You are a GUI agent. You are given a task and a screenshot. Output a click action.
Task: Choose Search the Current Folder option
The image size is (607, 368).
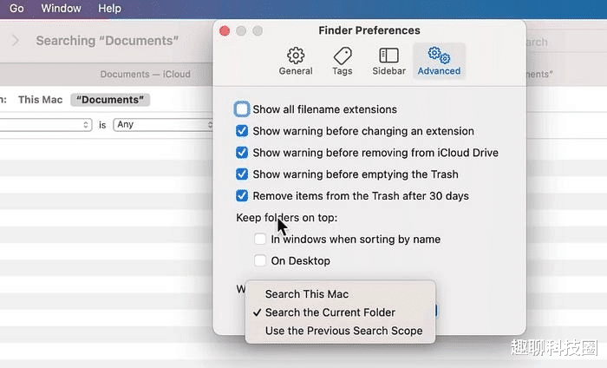point(340,312)
